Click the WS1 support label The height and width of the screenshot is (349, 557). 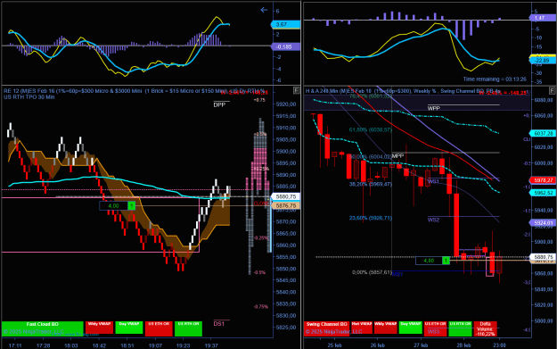tap(433, 181)
